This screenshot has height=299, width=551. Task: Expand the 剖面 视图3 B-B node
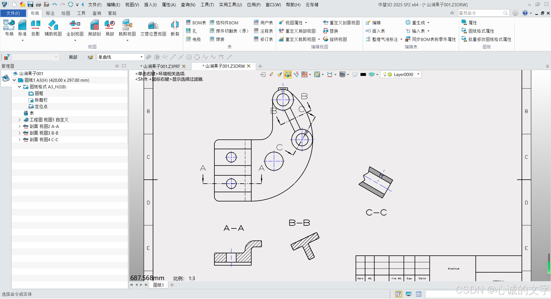[x=20, y=133]
